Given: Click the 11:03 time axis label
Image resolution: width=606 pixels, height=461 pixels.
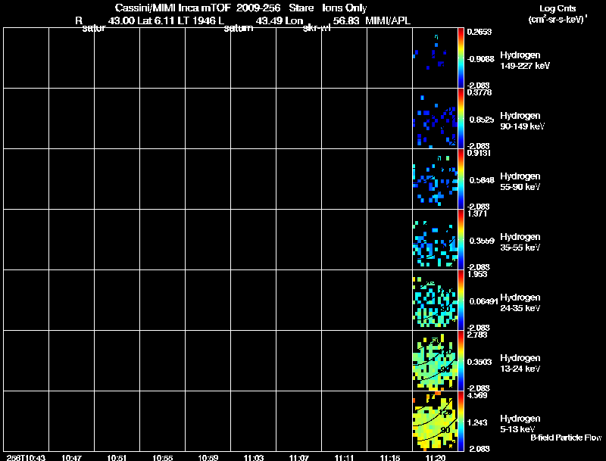Looking at the screenshot, I should pos(254,457).
